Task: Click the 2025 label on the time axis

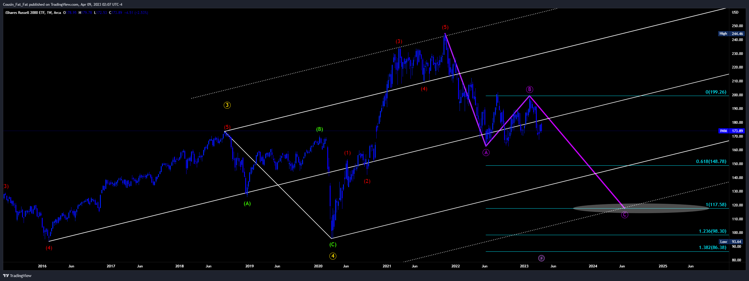Action: coord(663,266)
